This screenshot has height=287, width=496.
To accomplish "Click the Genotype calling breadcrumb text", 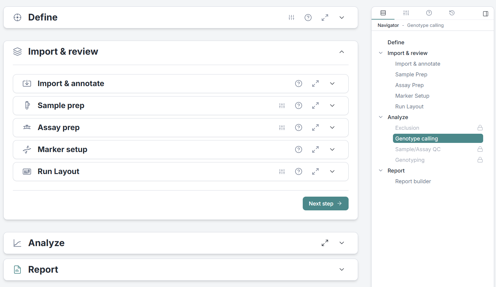I will (425, 25).
